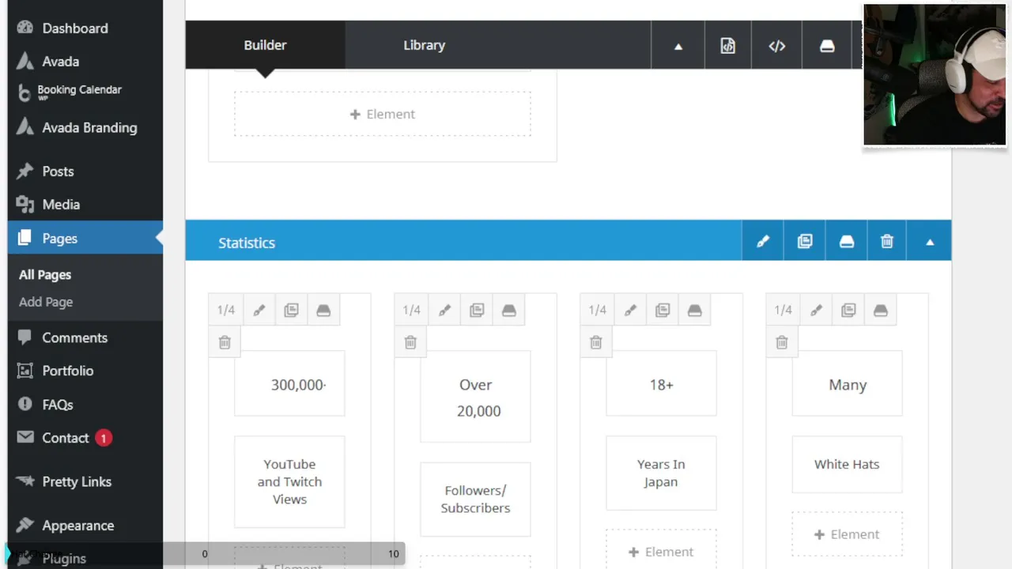
Task: Select the Followers/Subscribers element
Action: click(x=475, y=499)
